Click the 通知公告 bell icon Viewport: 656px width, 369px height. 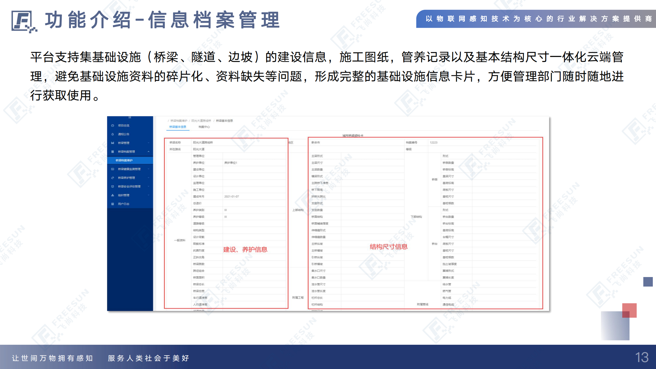(112, 134)
